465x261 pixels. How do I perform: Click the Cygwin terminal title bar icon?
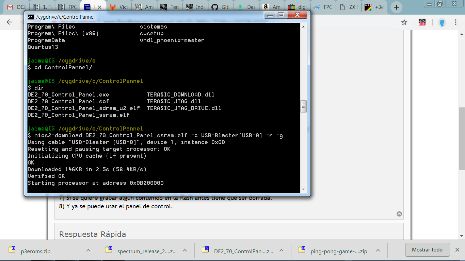click(31, 17)
